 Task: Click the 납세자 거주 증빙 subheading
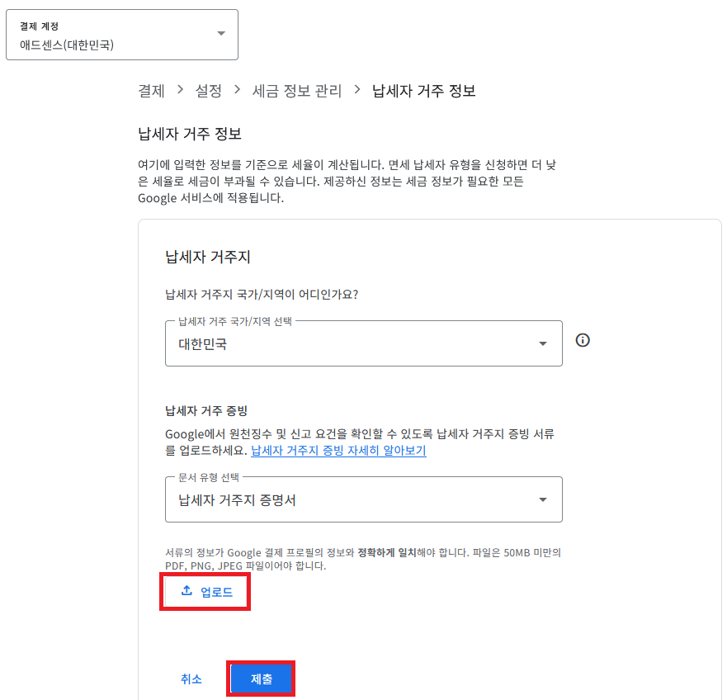coord(206,410)
